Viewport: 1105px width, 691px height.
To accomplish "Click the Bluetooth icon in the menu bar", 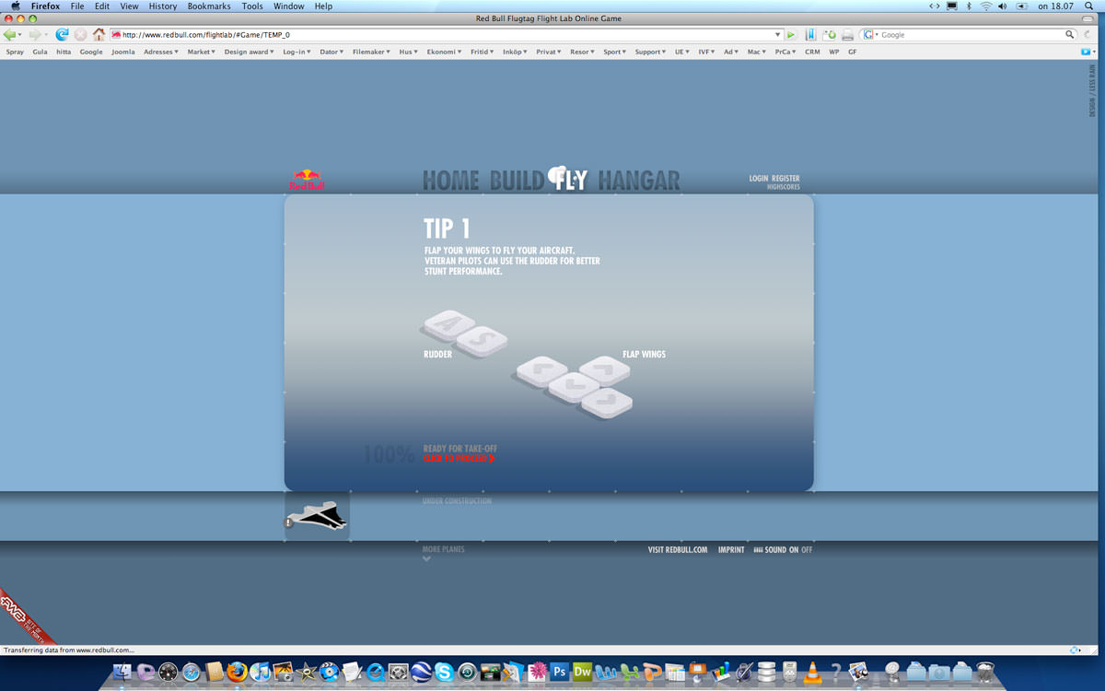I will 969,6.
